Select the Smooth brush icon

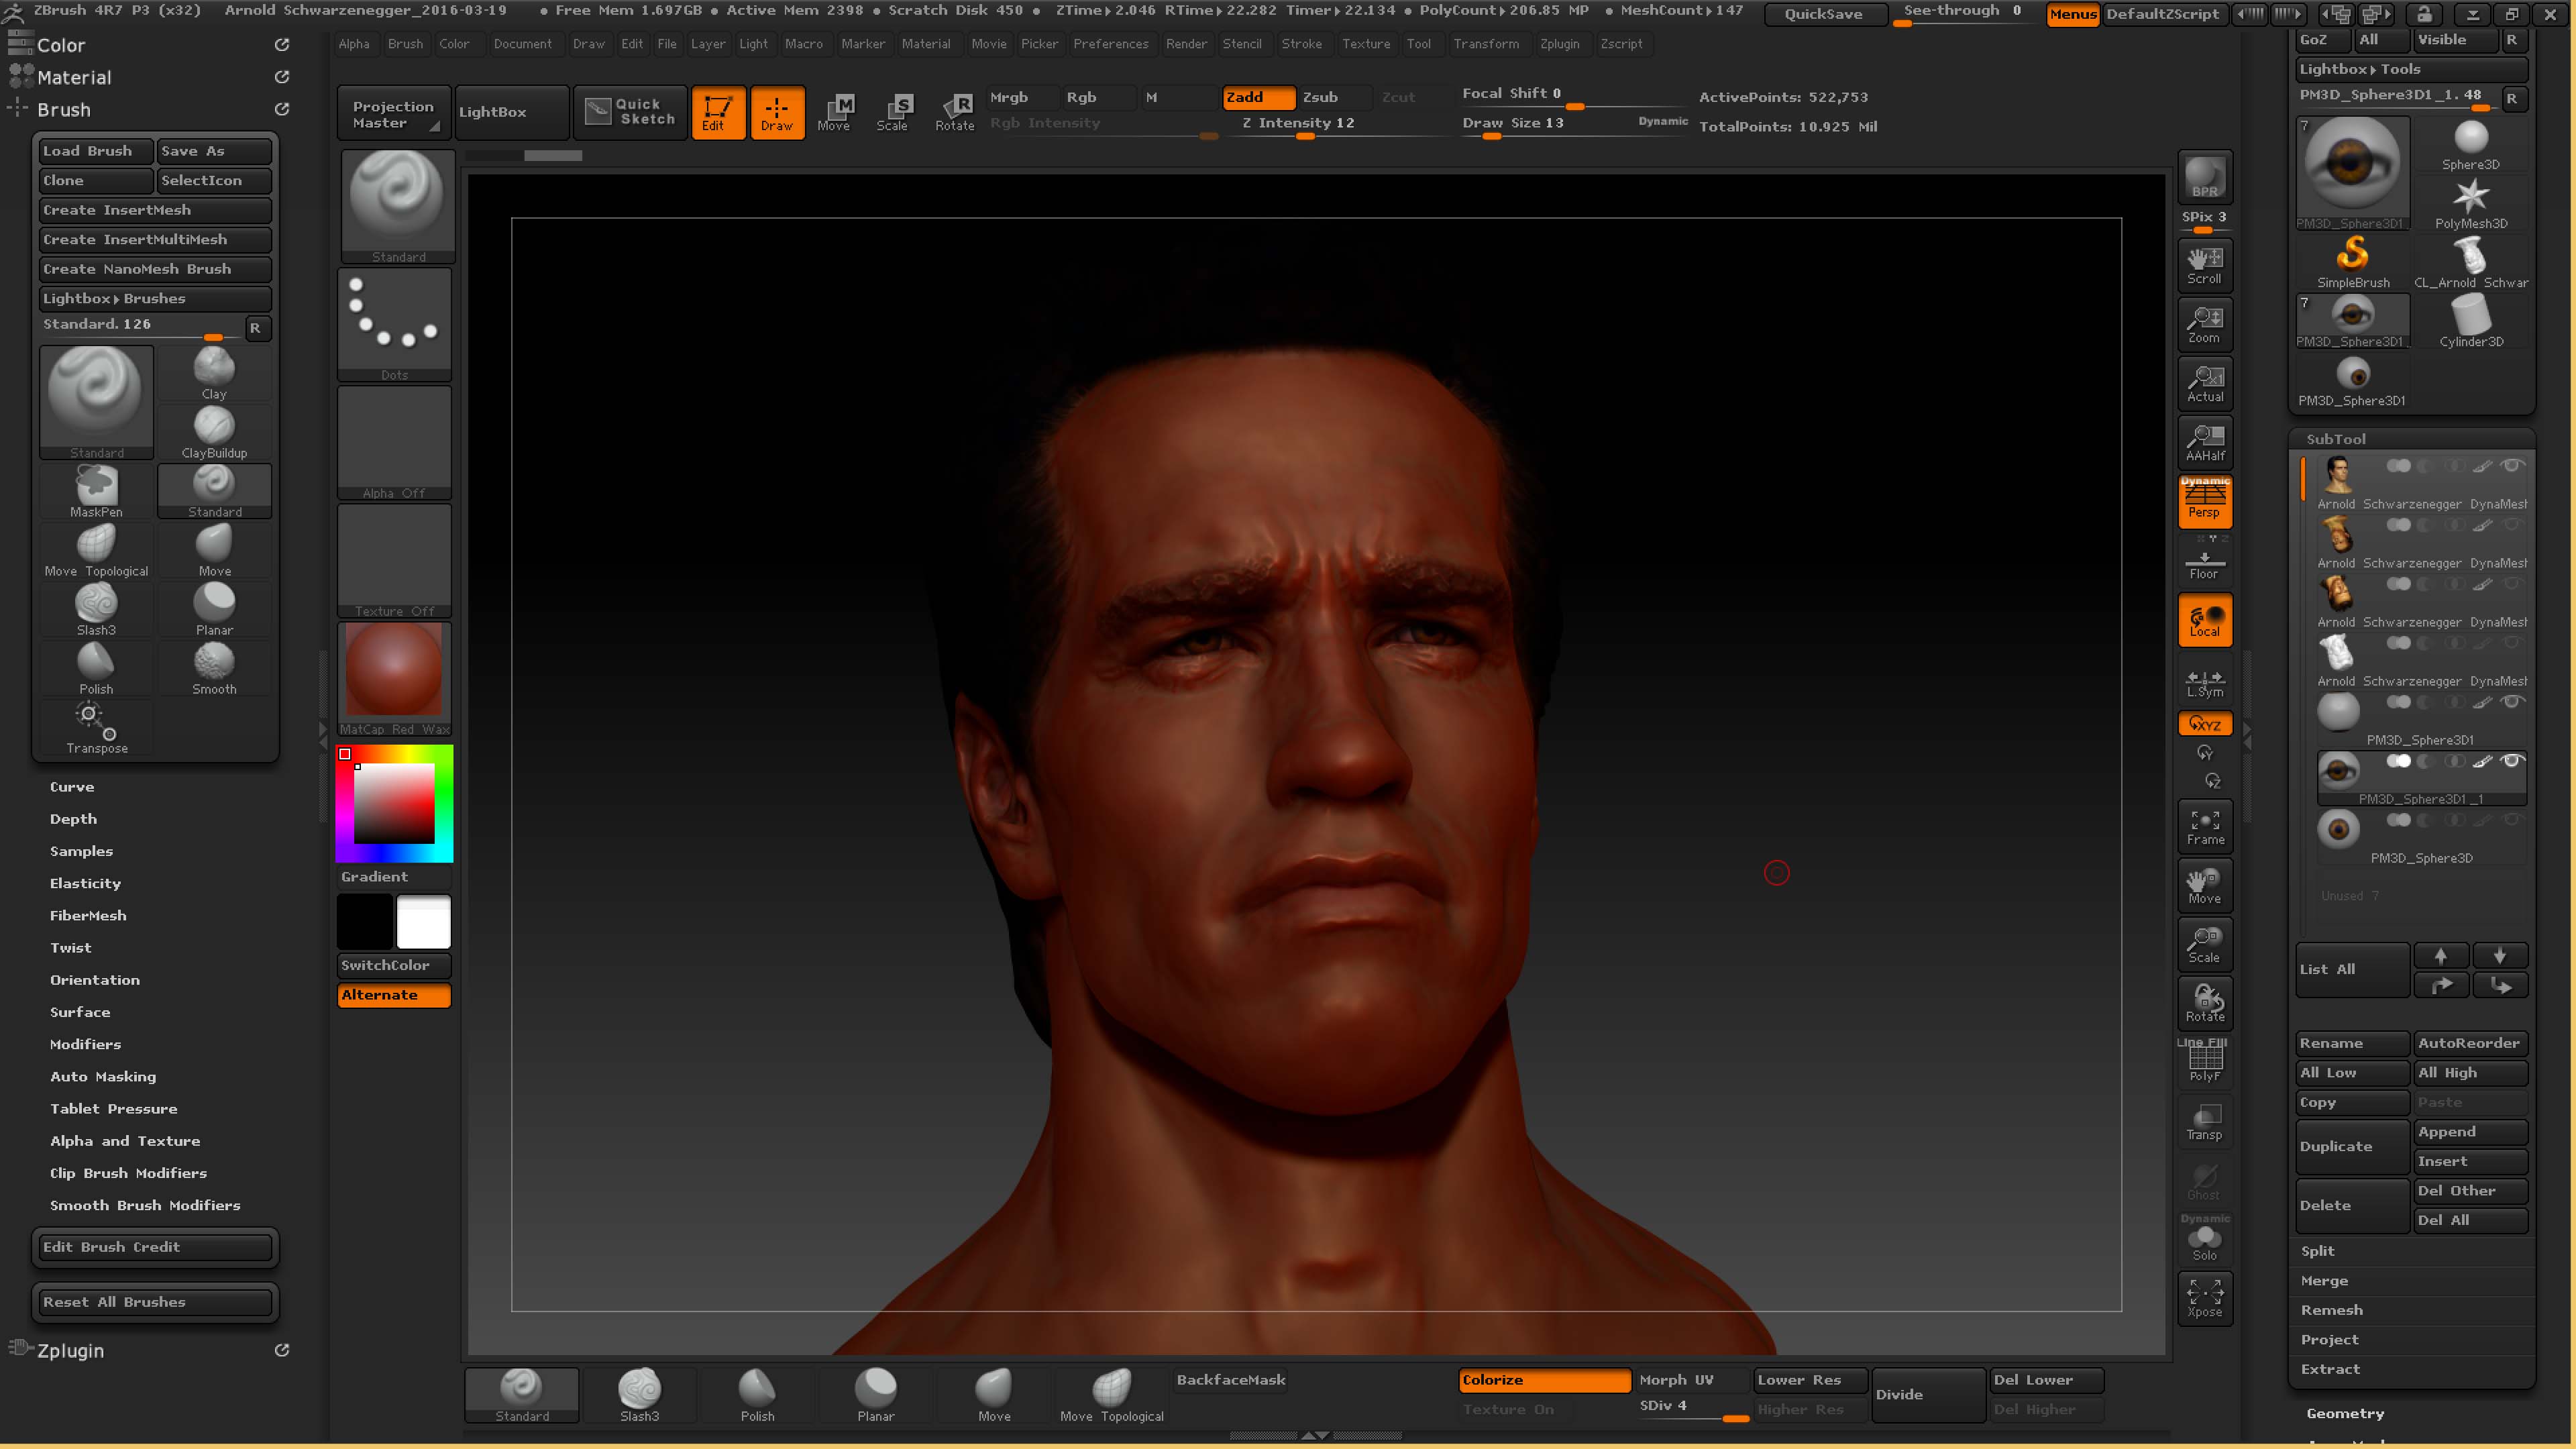[214, 668]
